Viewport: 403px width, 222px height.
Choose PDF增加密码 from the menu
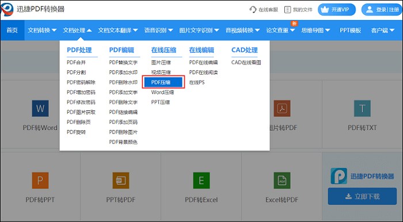pyautogui.click(x=81, y=92)
